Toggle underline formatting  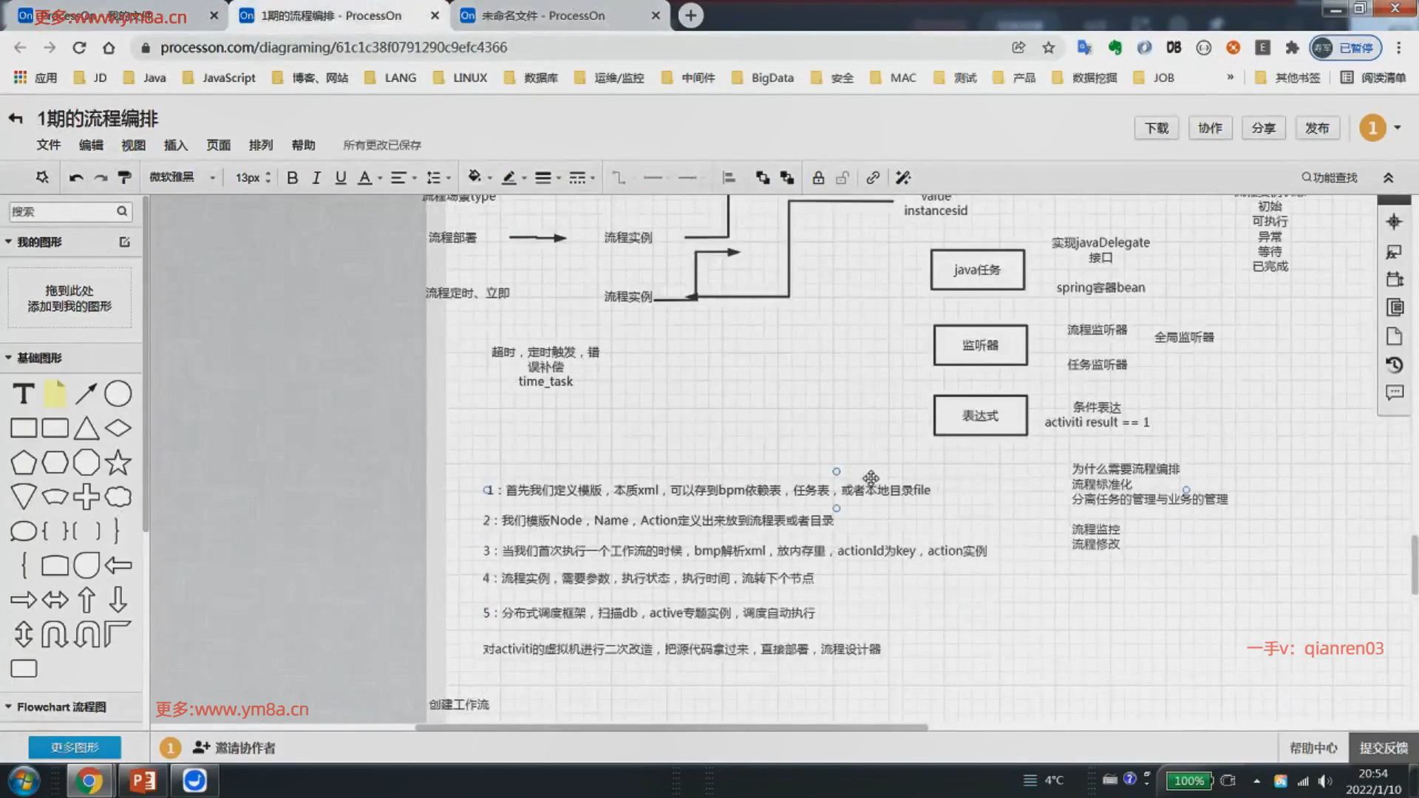341,177
